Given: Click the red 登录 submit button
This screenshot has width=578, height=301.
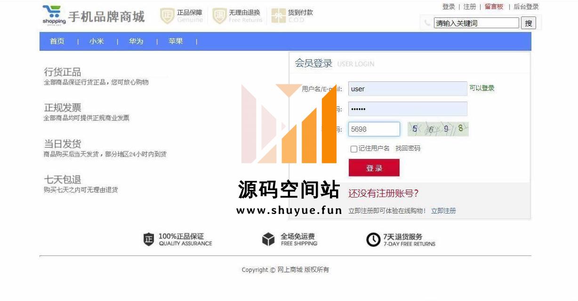Looking at the screenshot, I should (374, 168).
